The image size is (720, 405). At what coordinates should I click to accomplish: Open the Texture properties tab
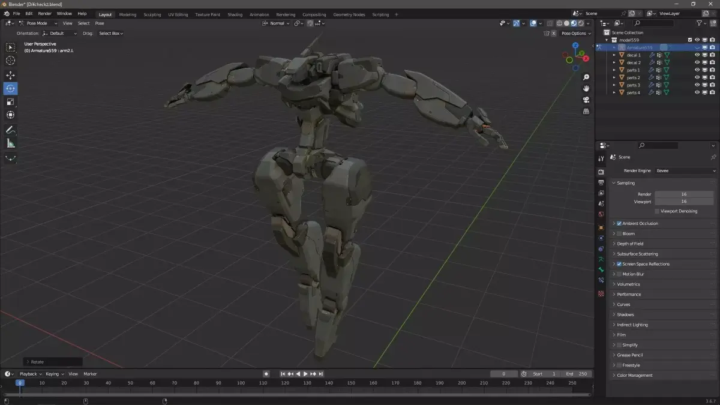601,293
